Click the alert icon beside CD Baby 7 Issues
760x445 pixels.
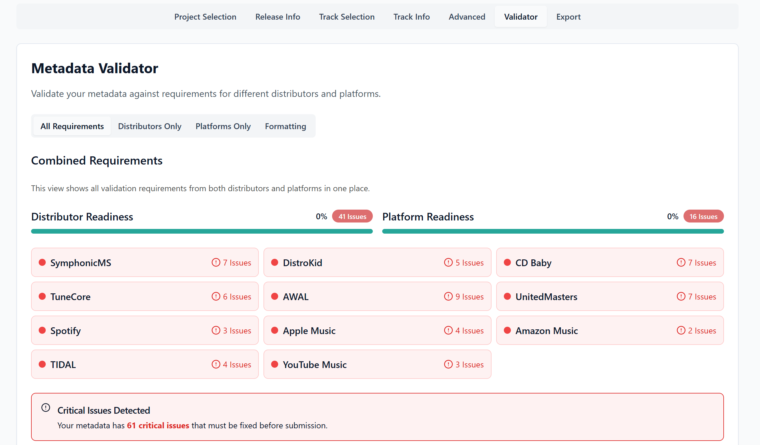681,262
